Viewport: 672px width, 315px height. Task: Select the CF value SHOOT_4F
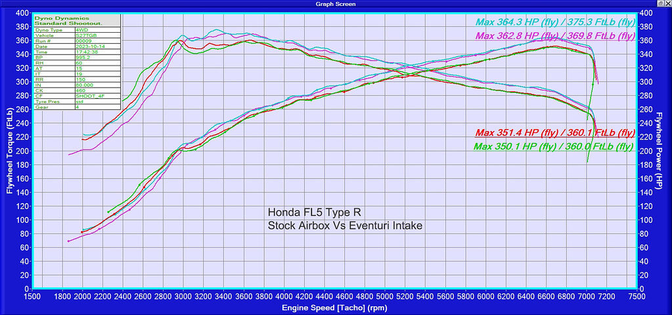[94, 95]
